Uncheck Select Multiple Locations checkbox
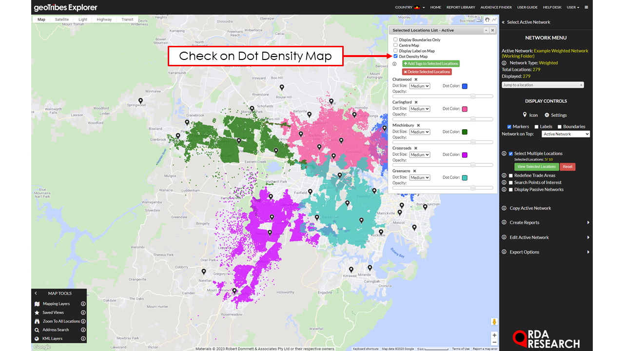 click(x=511, y=154)
